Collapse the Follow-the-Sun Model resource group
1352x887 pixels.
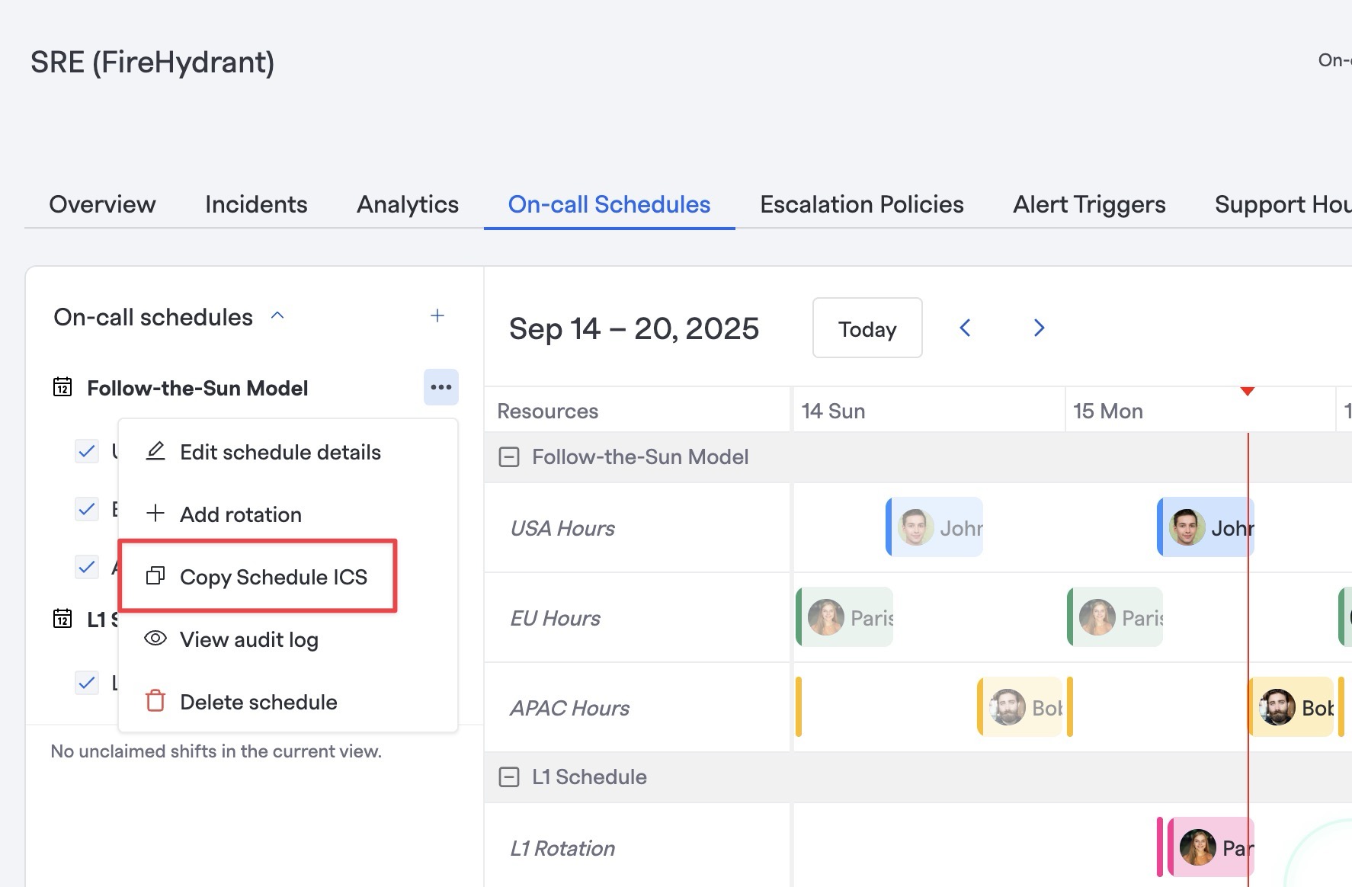point(509,457)
